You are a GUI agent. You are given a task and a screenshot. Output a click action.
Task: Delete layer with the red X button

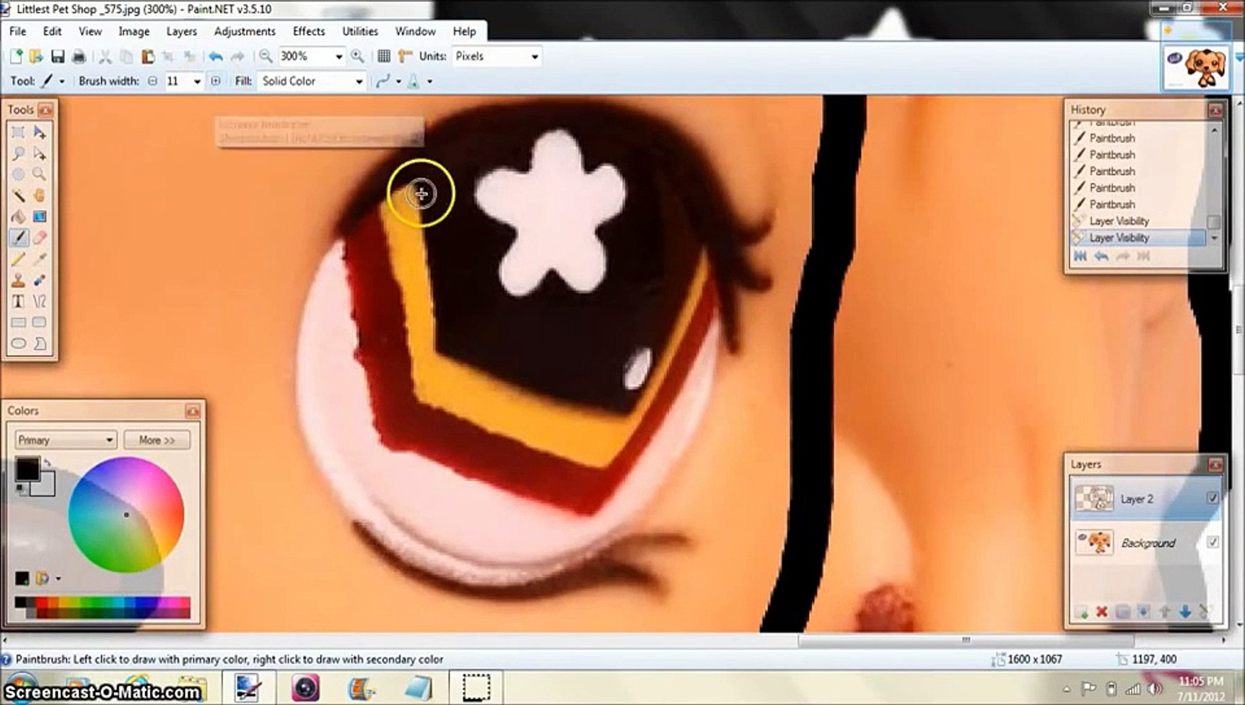(x=1102, y=612)
